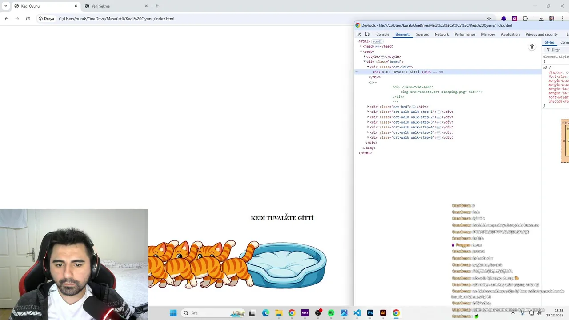This screenshot has width=569, height=320.
Task: Open the accessibility tree view icon
Action: click(532, 47)
